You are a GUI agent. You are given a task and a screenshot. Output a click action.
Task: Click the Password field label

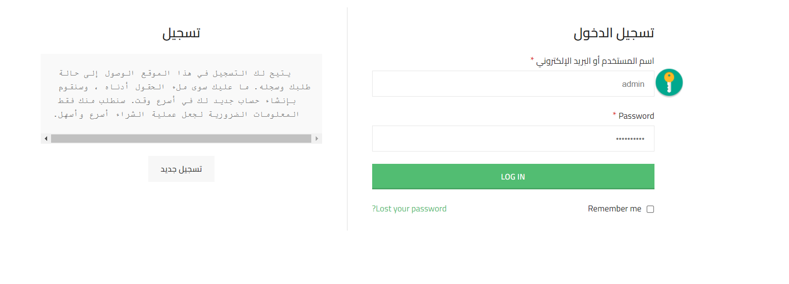click(636, 116)
